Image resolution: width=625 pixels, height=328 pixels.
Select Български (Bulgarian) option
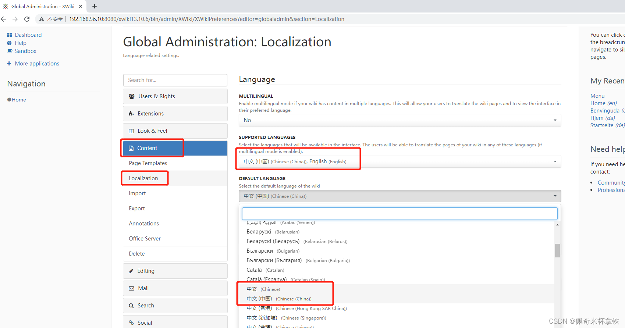coord(397,251)
